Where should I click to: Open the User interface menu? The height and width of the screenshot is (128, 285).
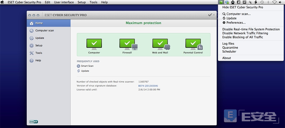tap(64, 2)
